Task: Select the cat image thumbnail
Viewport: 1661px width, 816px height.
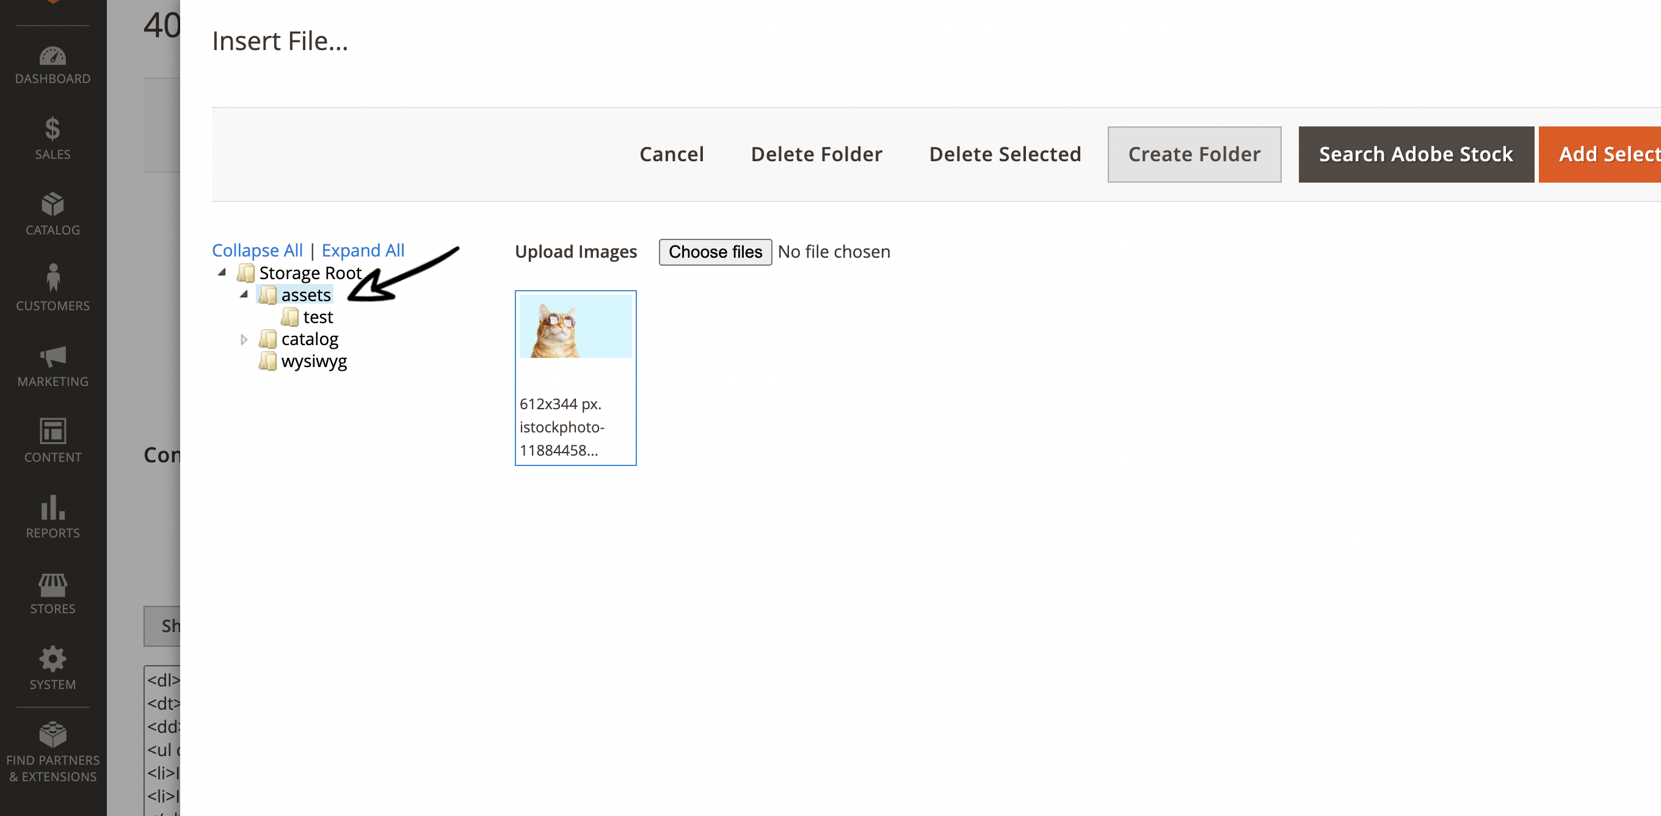Action: 575,327
